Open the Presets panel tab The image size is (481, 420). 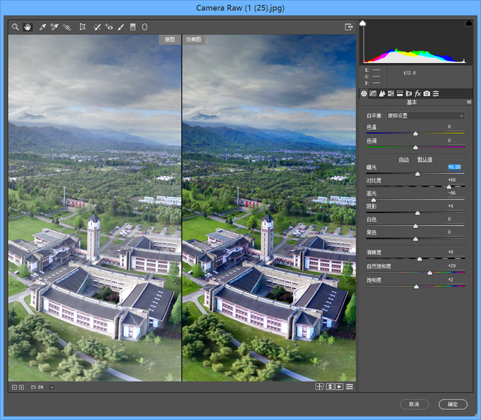click(436, 93)
